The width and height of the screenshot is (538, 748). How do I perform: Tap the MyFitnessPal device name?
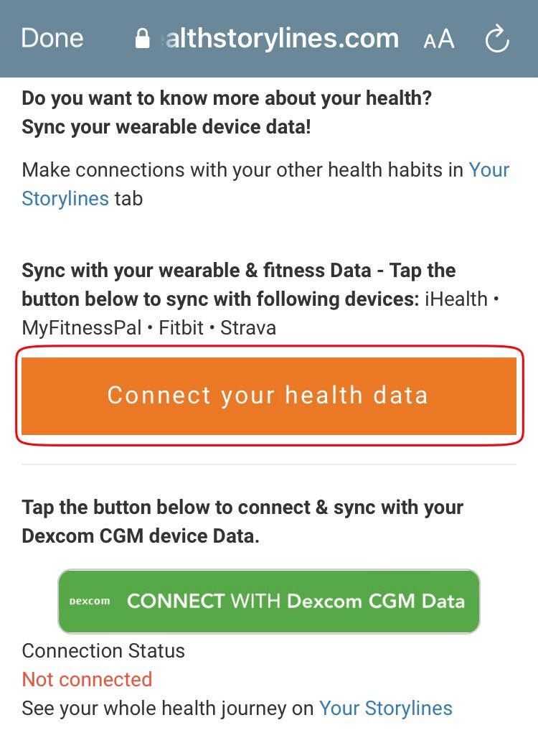pos(82,328)
